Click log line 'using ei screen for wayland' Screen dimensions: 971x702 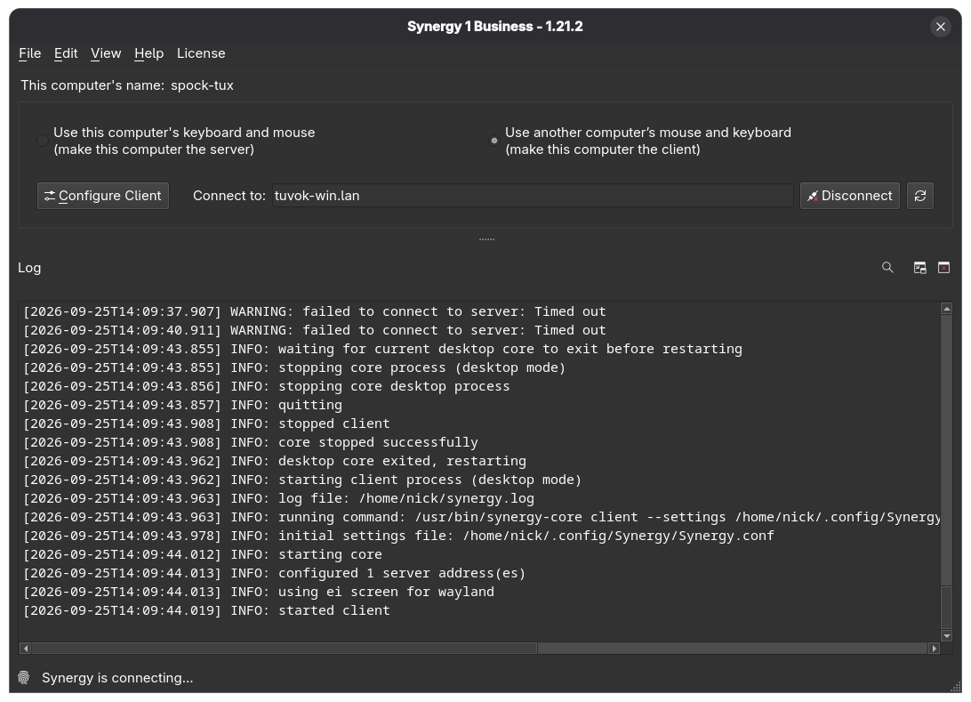click(x=259, y=592)
